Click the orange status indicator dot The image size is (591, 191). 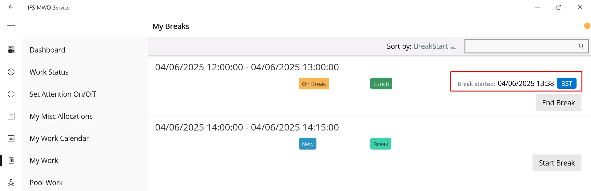[x=587, y=26]
